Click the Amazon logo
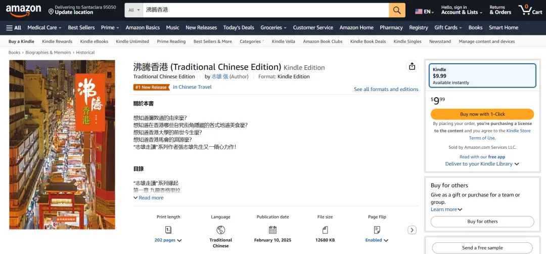The width and height of the screenshot is (546, 254). 23,11
